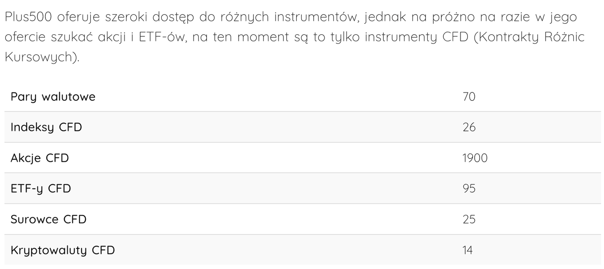Click the word 'Kontrakty' in the parentheses
The width and height of the screenshot is (604, 269).
coord(507,37)
